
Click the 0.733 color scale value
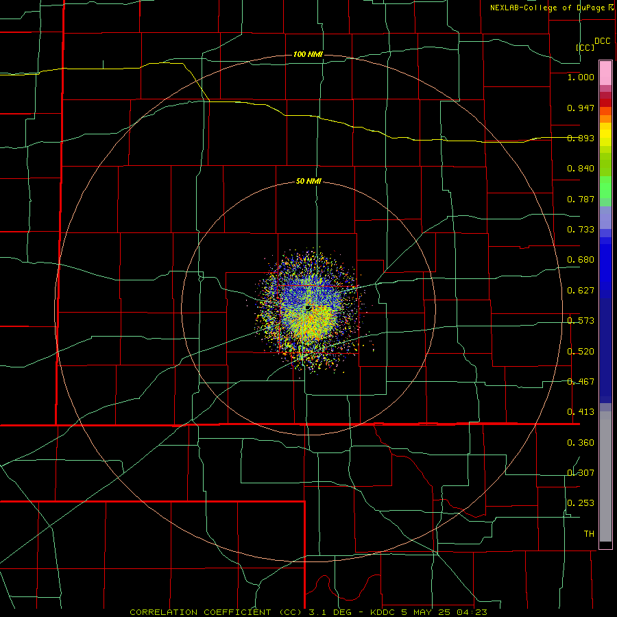(581, 230)
